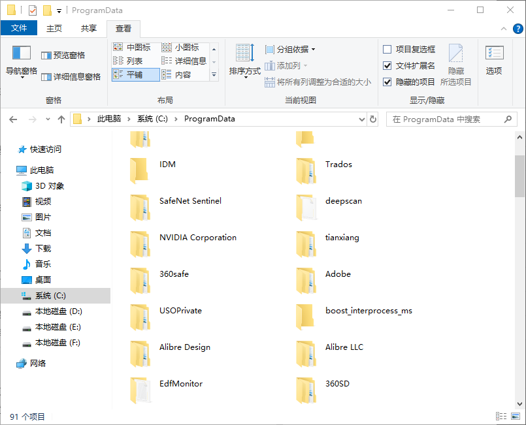The height and width of the screenshot is (425, 526).
Task: Switch to details view in status bar
Action: (x=501, y=417)
